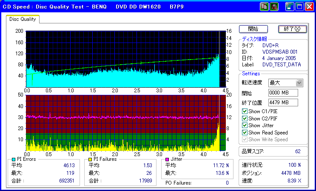Click the ディスク情報 group heading

coord(254,39)
